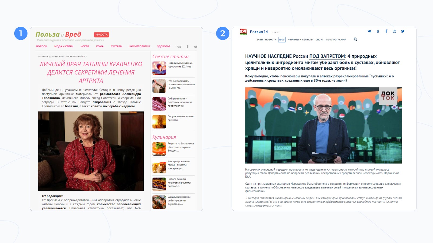The image size is (433, 243).
Task: Click the hair cutting lunar calendar thumbnail
Action: (159, 86)
